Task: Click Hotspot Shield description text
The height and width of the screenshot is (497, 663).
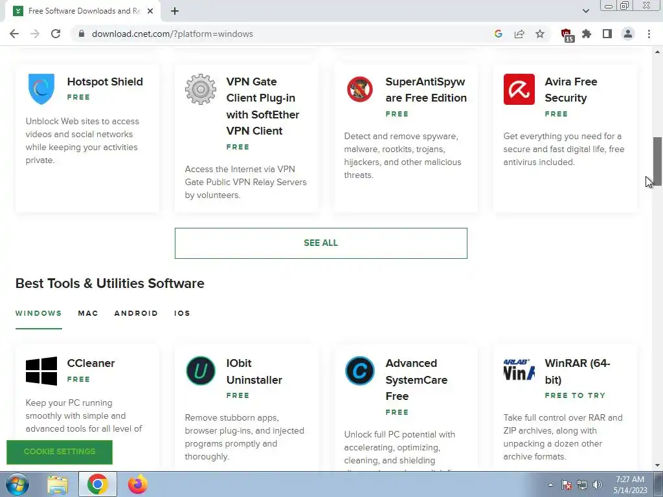Action: pyautogui.click(x=82, y=140)
